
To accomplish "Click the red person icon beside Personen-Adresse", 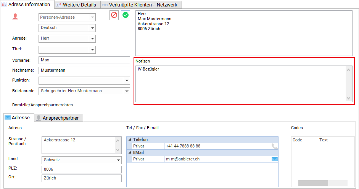I will point(15,16).
